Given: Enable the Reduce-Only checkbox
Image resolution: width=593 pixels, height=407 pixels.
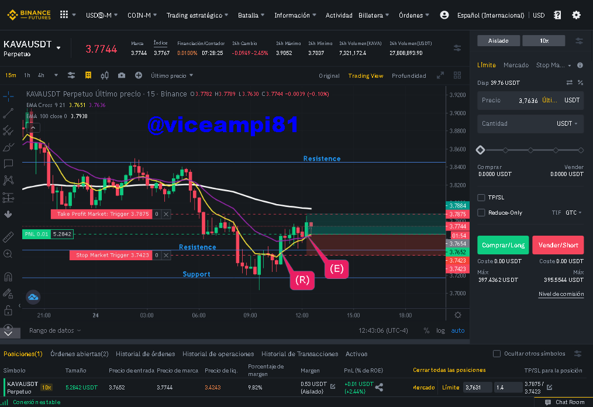Looking at the screenshot, I should pyautogui.click(x=481, y=213).
